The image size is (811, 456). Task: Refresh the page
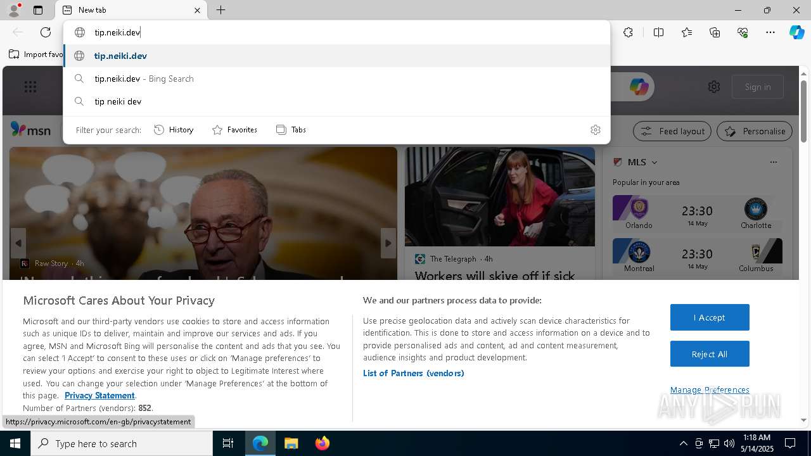(x=46, y=32)
